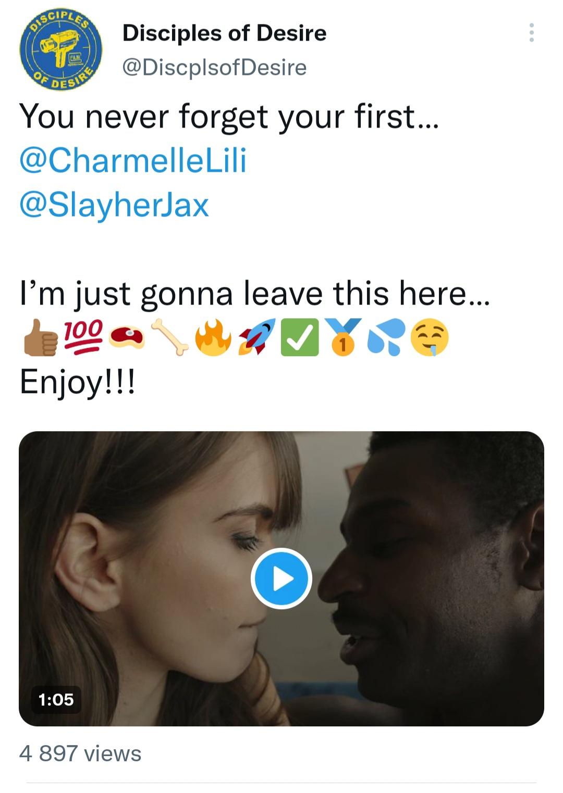The width and height of the screenshot is (563, 793).
Task: Click the drooling face emoji
Action: tap(430, 337)
